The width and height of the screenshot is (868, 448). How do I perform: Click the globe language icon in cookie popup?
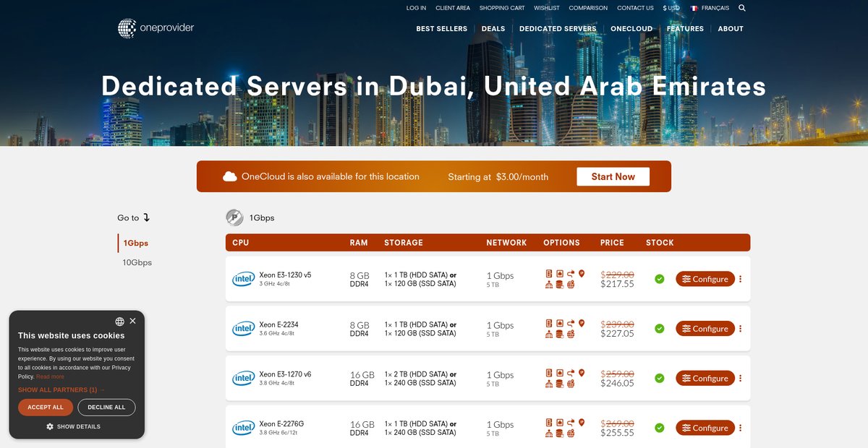pyautogui.click(x=119, y=322)
